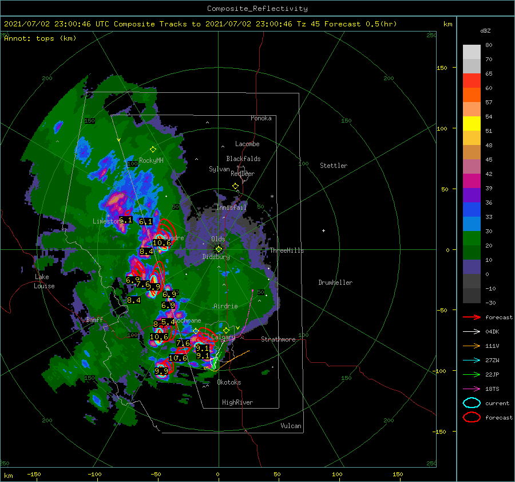Click the 5.4 storm top label

[168, 322]
